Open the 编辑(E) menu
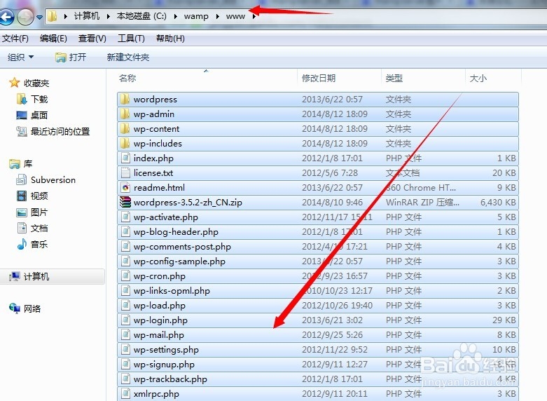The image size is (547, 401). click(x=53, y=39)
